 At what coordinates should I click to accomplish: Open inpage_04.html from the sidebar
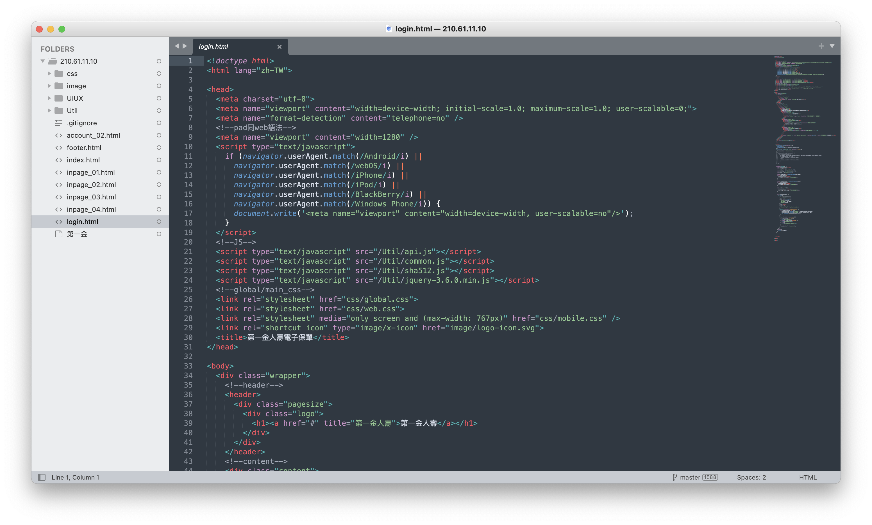[100, 209]
